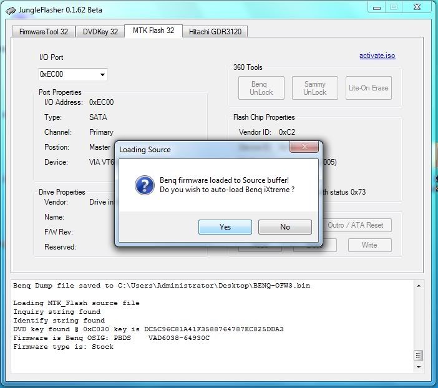438x388 pixels.
Task: Click the log scrollbar thumb
Action: tap(418, 356)
